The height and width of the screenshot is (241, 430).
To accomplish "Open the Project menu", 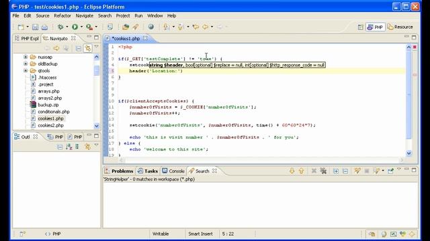I will [x=123, y=15].
